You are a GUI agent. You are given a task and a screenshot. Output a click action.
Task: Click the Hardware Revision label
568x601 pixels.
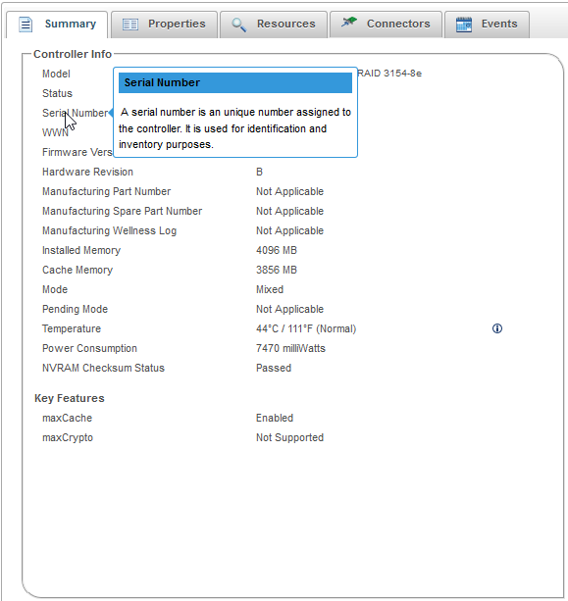(87, 172)
